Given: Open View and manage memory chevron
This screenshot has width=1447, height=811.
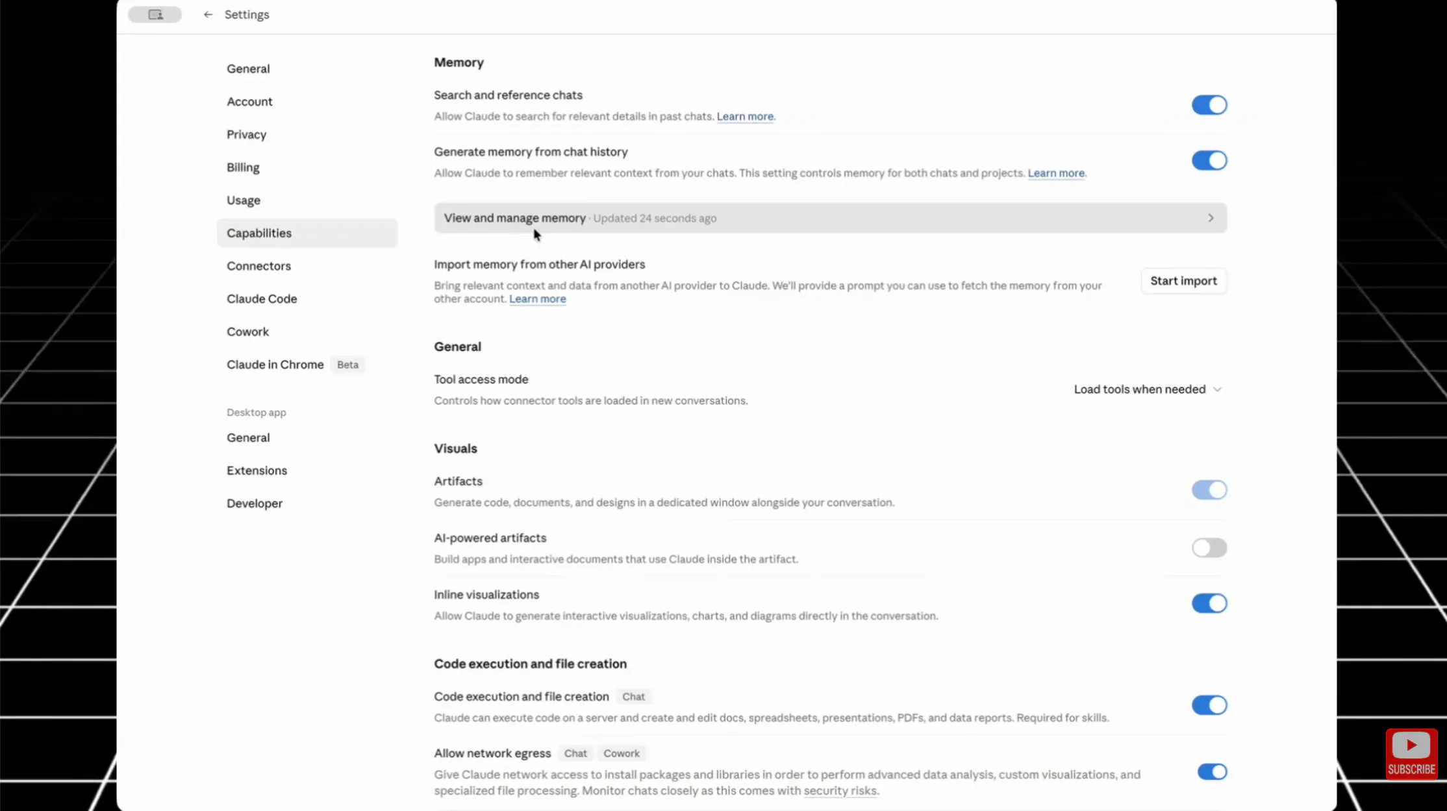Looking at the screenshot, I should click(1211, 218).
